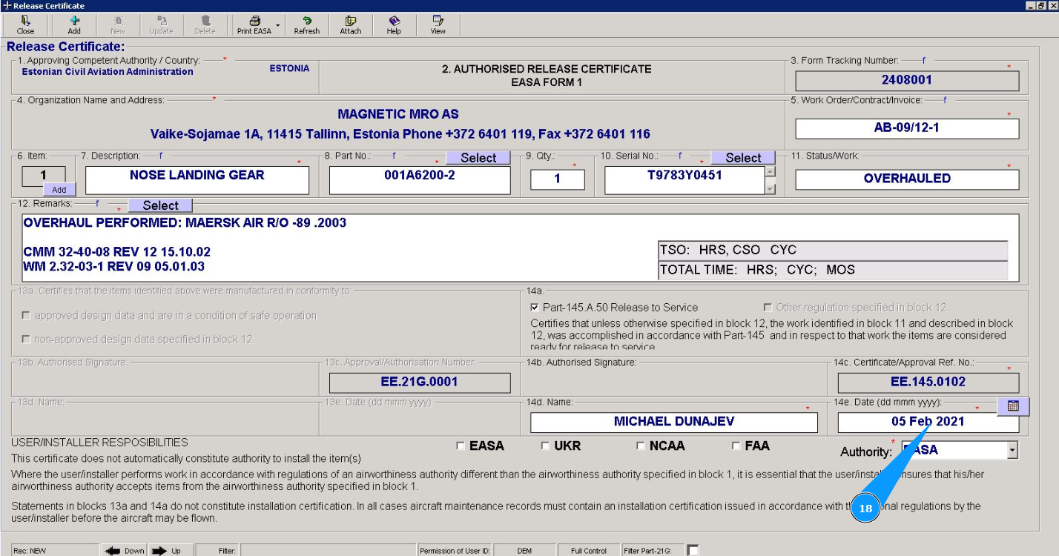Open calendar picker for date 14e
The width and height of the screenshot is (1059, 556).
pos(1013,406)
